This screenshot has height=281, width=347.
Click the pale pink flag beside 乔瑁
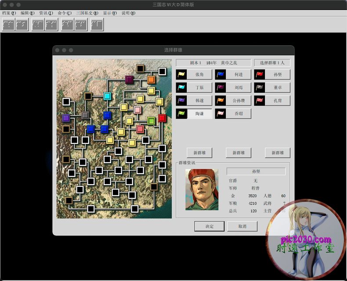(x=220, y=114)
